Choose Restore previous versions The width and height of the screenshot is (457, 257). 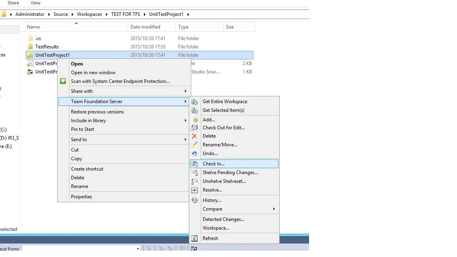pyautogui.click(x=97, y=112)
